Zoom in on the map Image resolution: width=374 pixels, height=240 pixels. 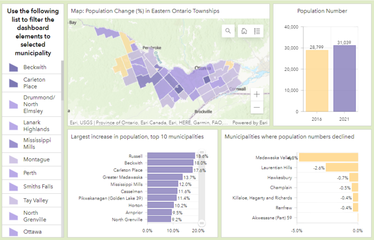tap(257, 94)
